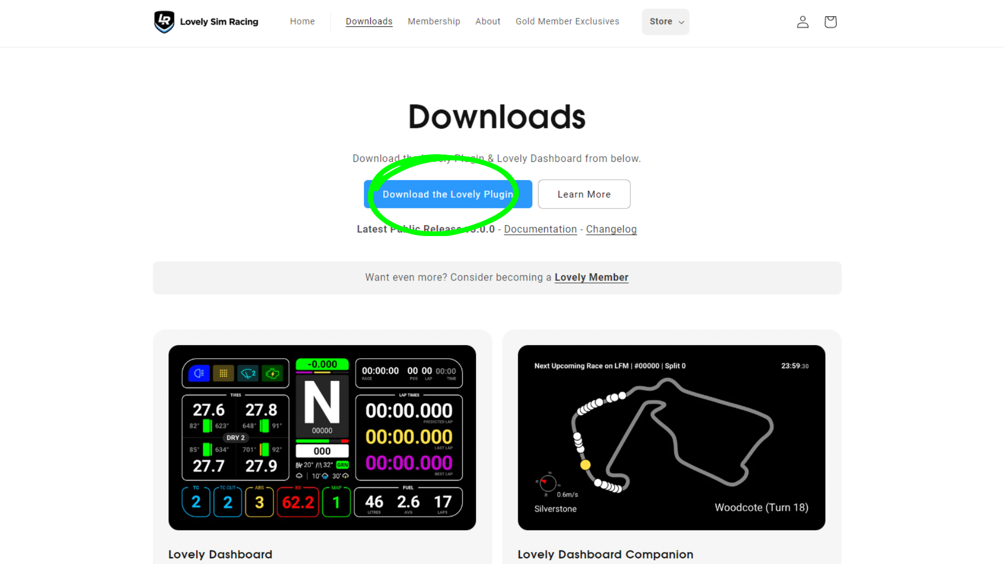
Task: Go to the Home menu item
Action: coord(302,21)
